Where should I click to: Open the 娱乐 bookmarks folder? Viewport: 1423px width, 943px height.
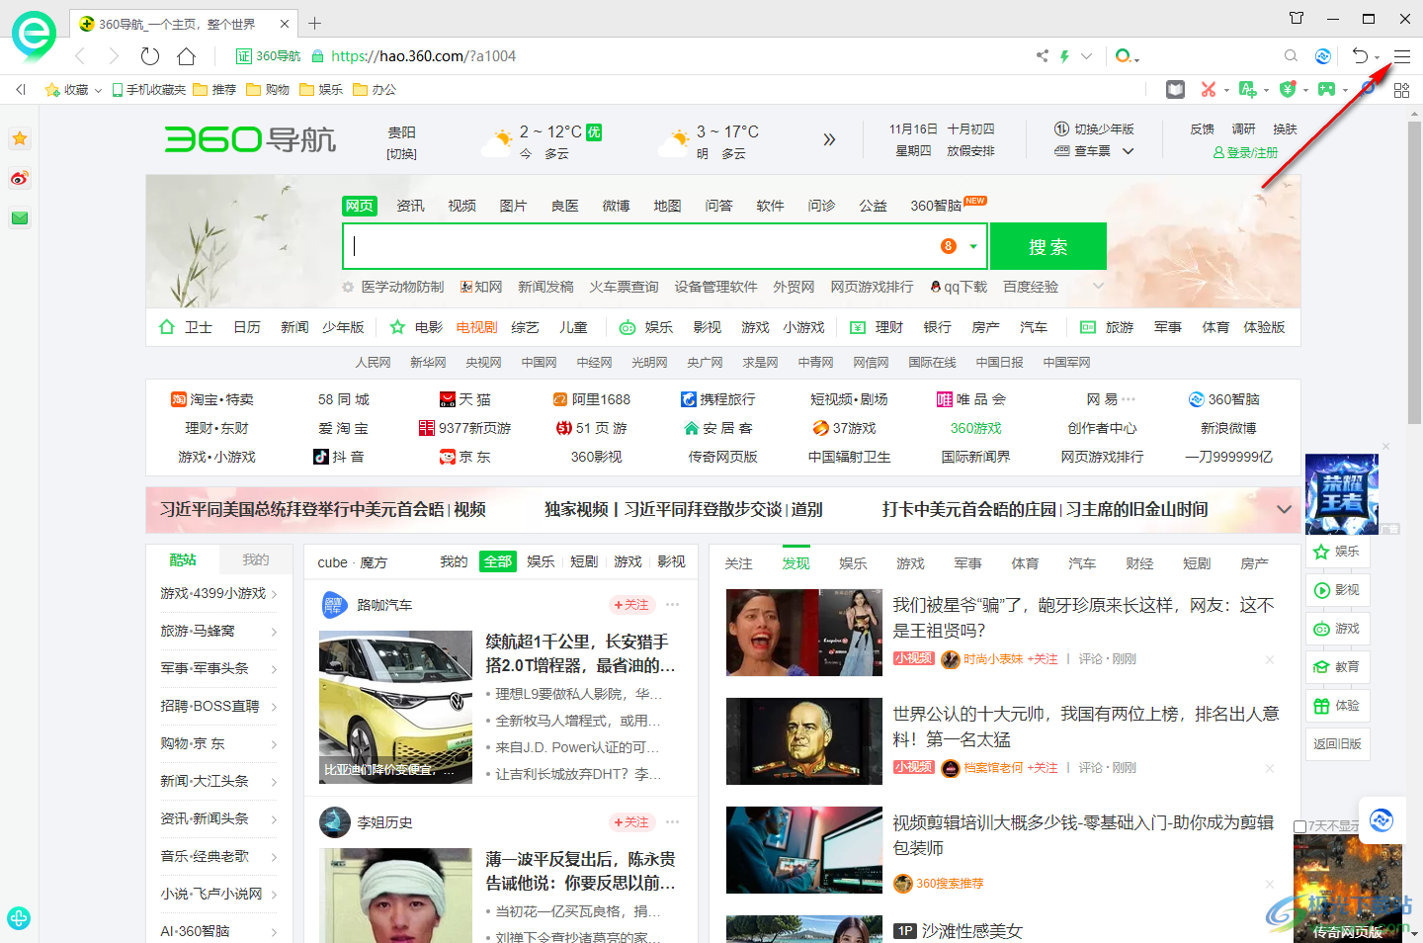pos(321,90)
